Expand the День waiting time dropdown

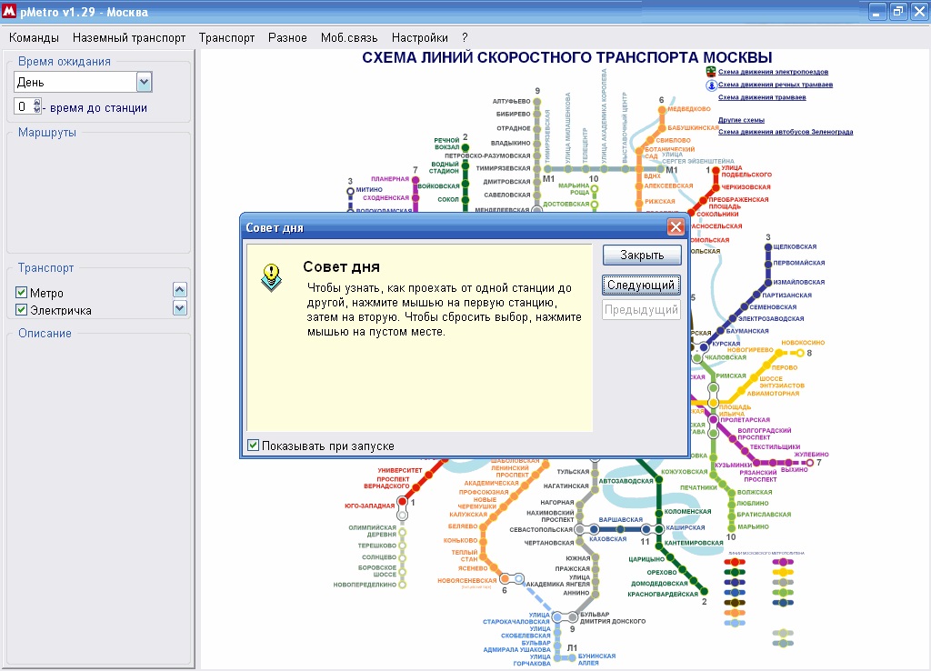click(x=145, y=82)
